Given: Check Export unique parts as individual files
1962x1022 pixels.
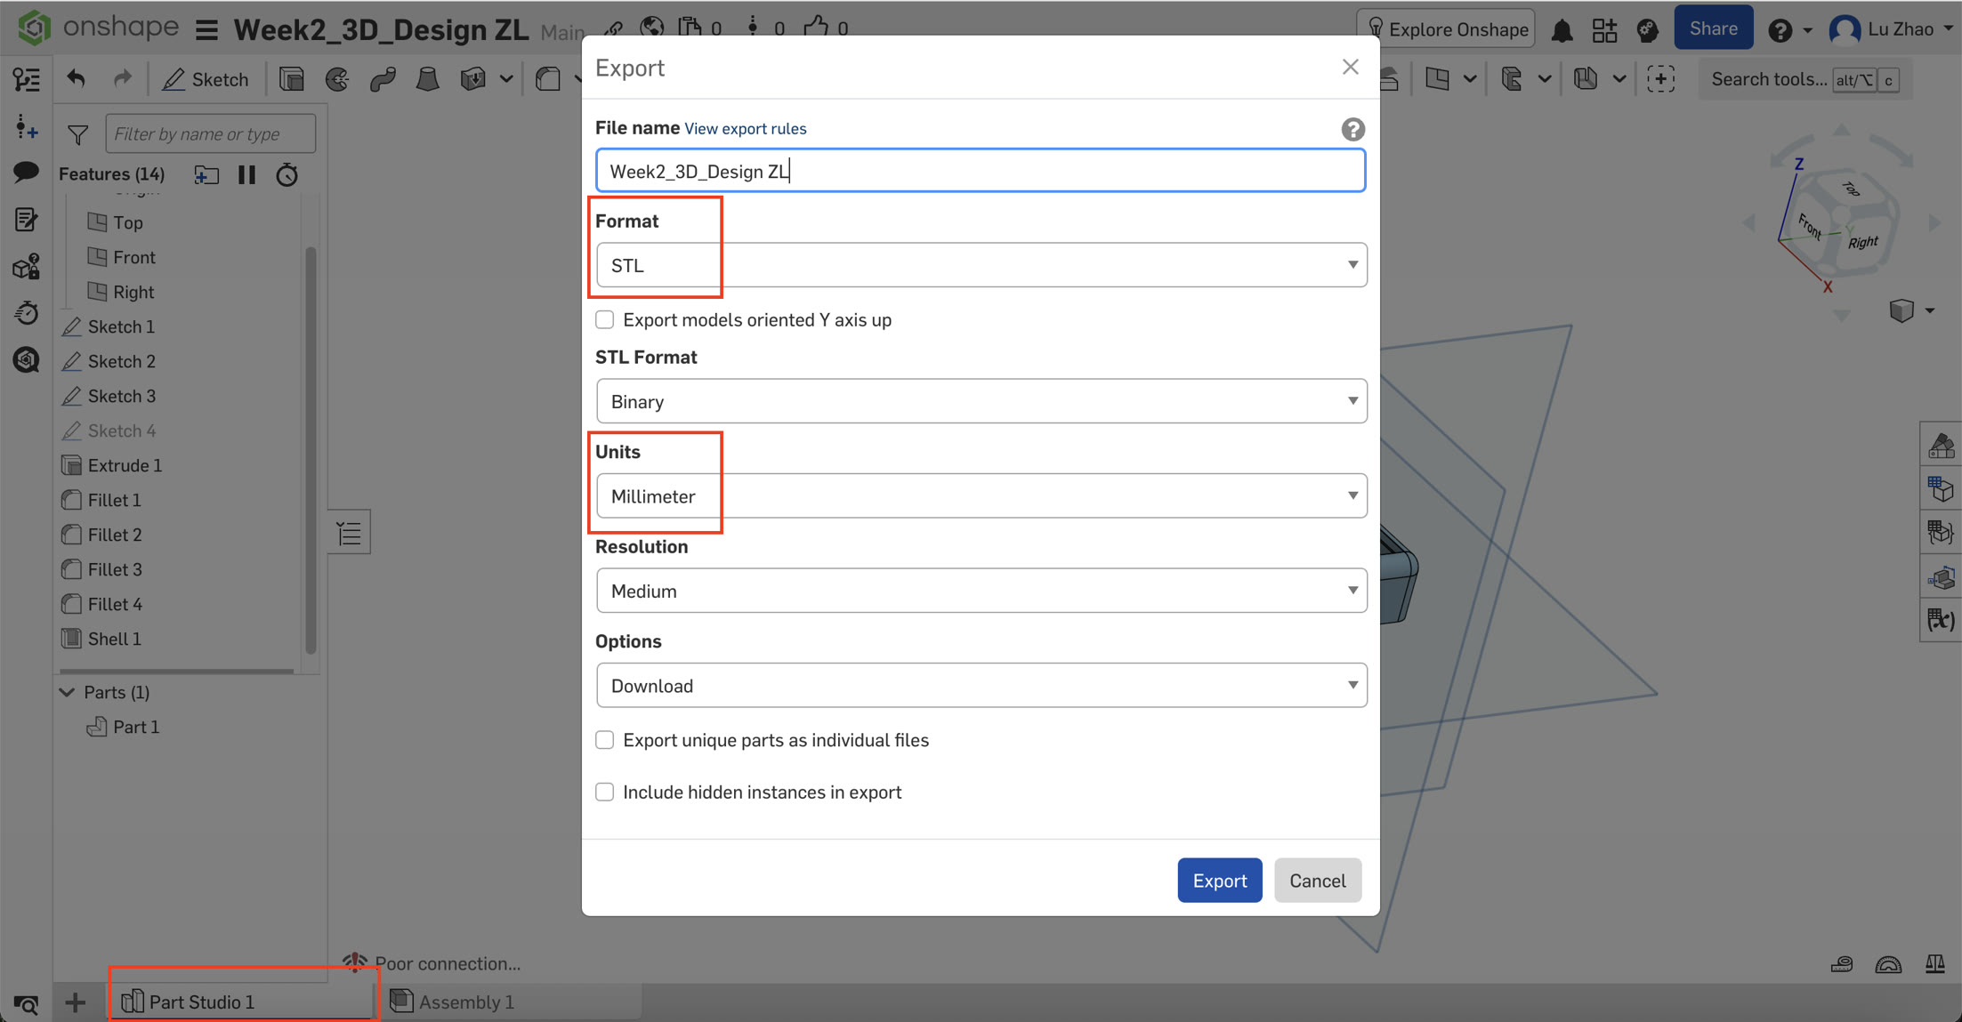Looking at the screenshot, I should coord(605,740).
